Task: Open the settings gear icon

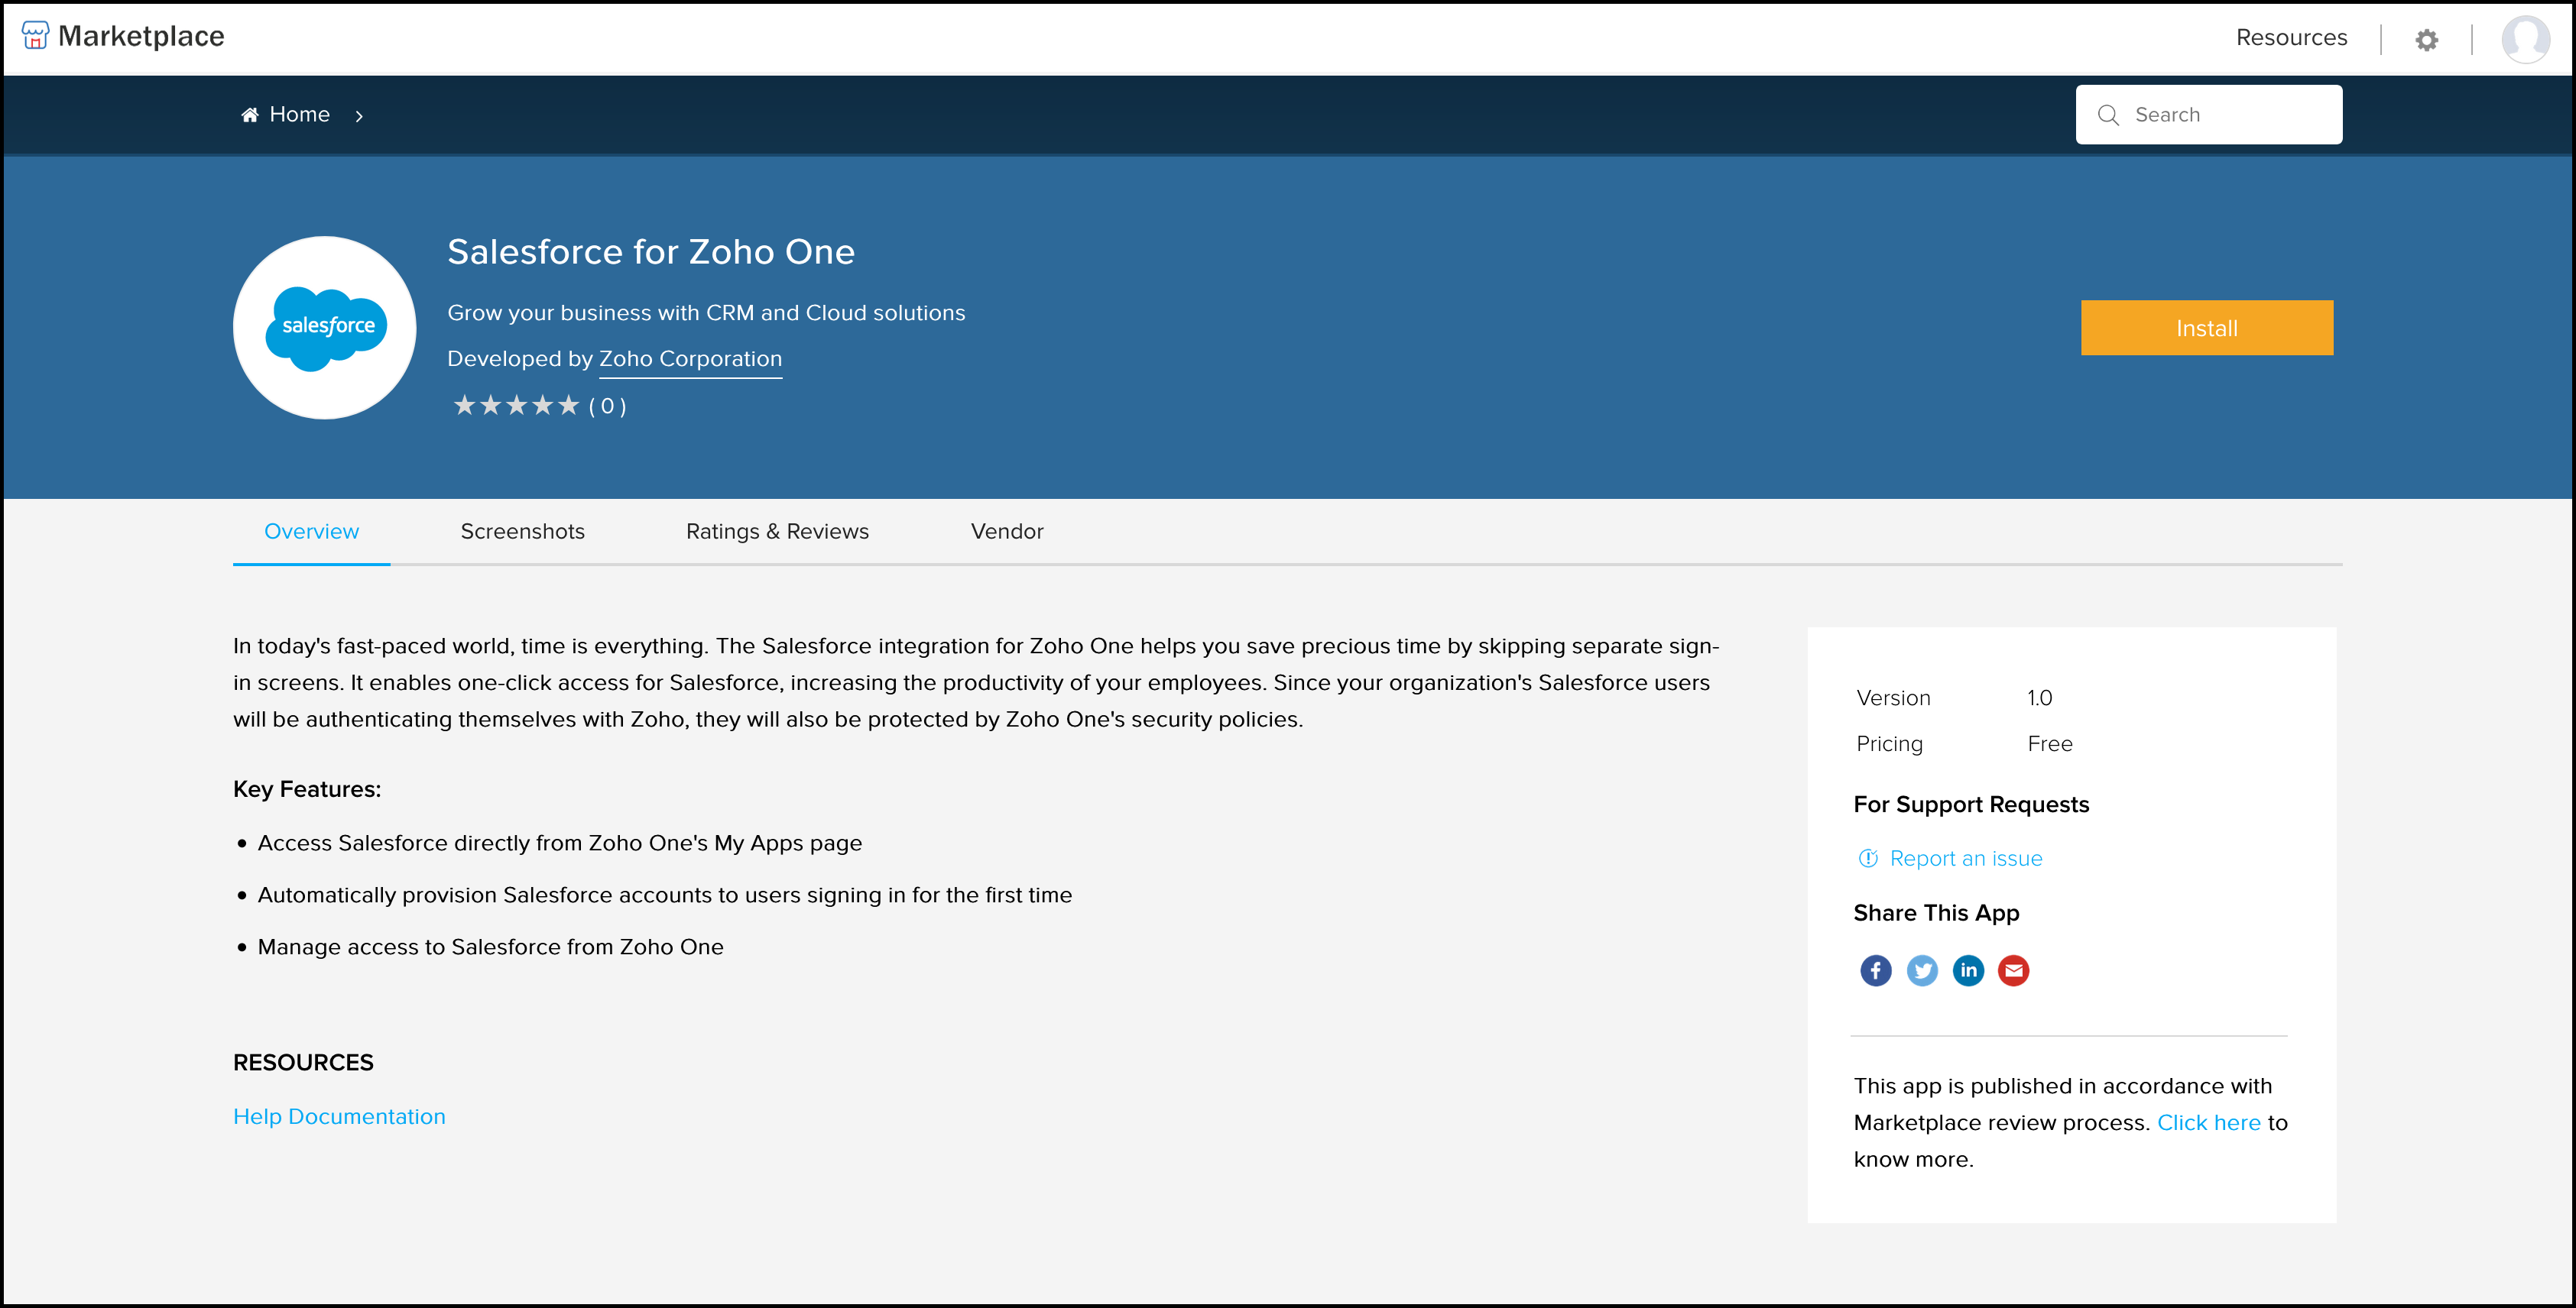Action: 2426,40
